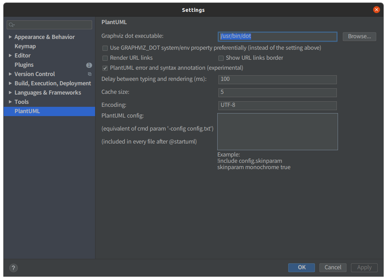Expand the Editor section arrow

click(x=10, y=56)
